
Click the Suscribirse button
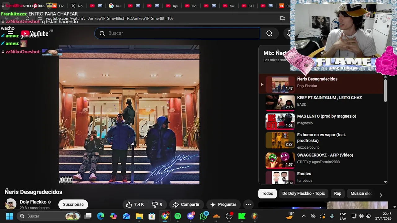coord(73,204)
